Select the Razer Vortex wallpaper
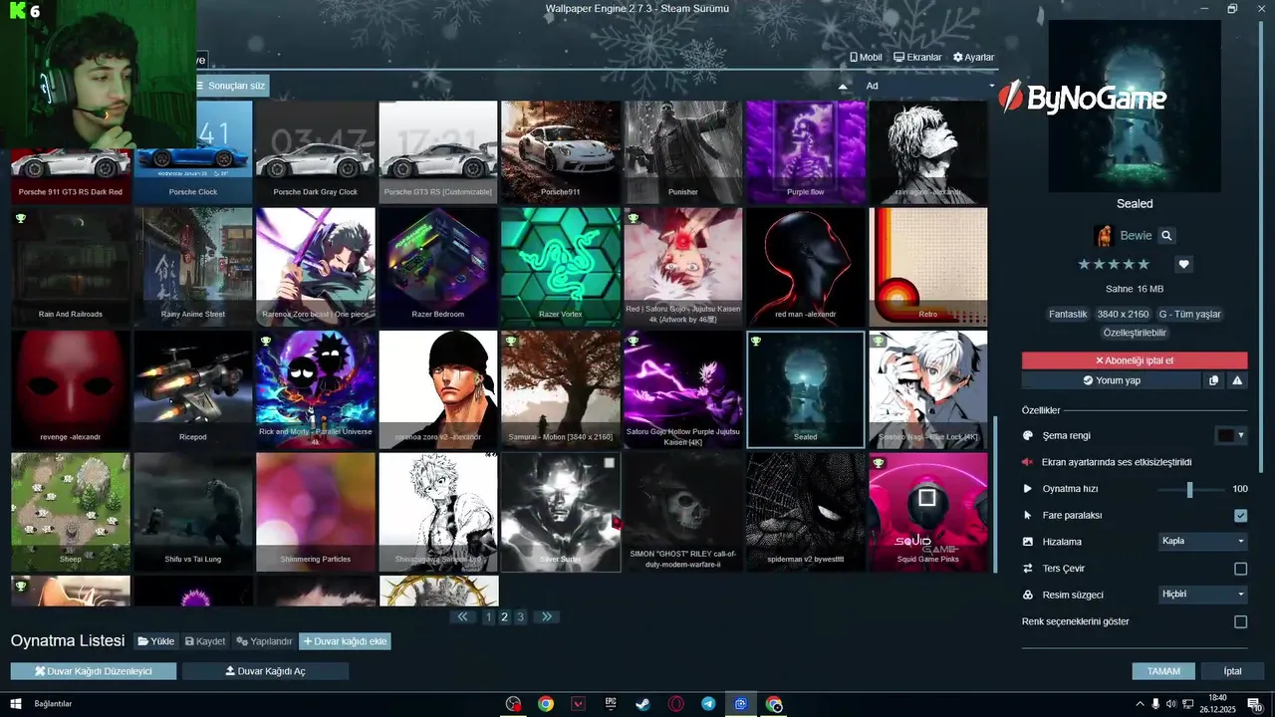Viewport: 1275px width, 717px height. coord(561,267)
